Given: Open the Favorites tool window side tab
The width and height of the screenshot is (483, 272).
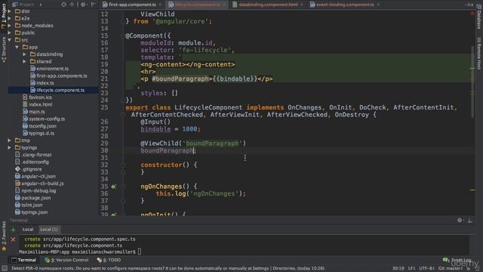Looking at the screenshot, I should (x=3, y=236).
